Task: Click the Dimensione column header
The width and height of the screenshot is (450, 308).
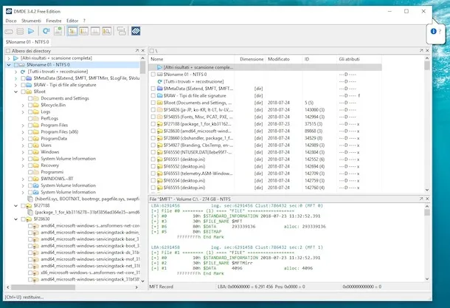Action: tap(251, 58)
